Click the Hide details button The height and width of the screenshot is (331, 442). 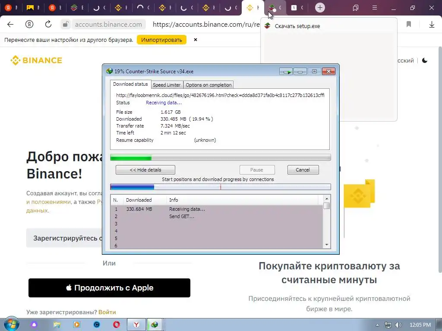pos(145,170)
